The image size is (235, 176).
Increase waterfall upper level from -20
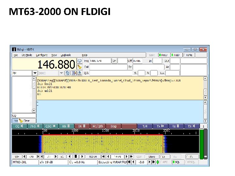(x=38, y=156)
